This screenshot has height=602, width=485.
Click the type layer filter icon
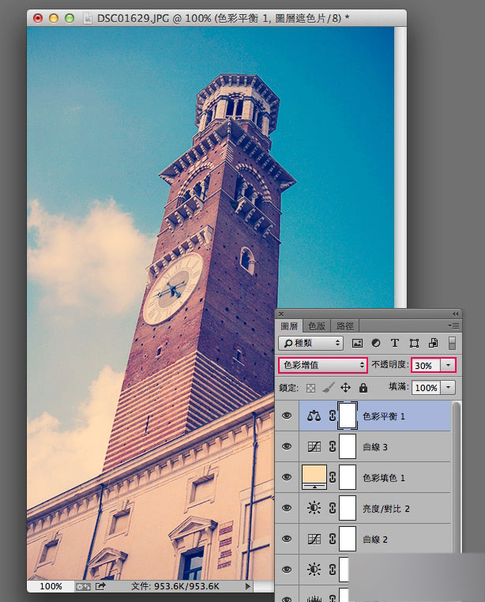[394, 343]
